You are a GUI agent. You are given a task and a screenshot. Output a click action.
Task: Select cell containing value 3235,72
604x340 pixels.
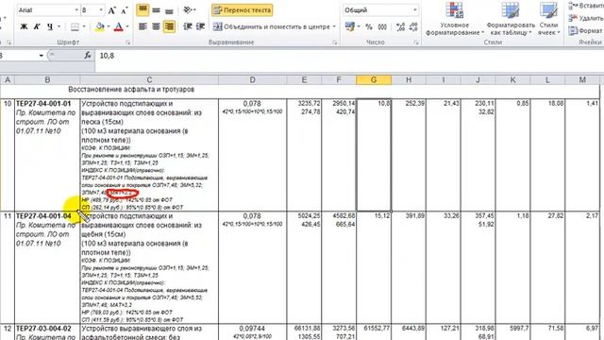[304, 155]
